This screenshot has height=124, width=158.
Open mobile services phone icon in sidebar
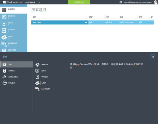pos(4,31)
